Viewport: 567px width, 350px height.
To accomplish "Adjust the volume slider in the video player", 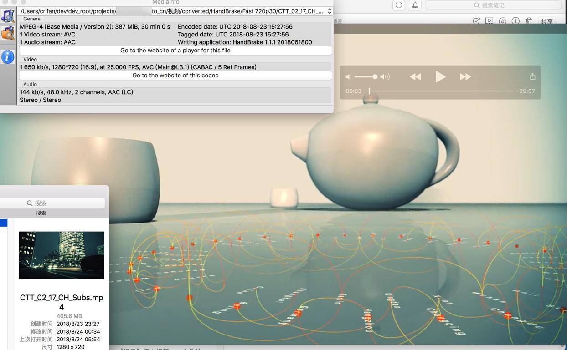I will click(366, 77).
